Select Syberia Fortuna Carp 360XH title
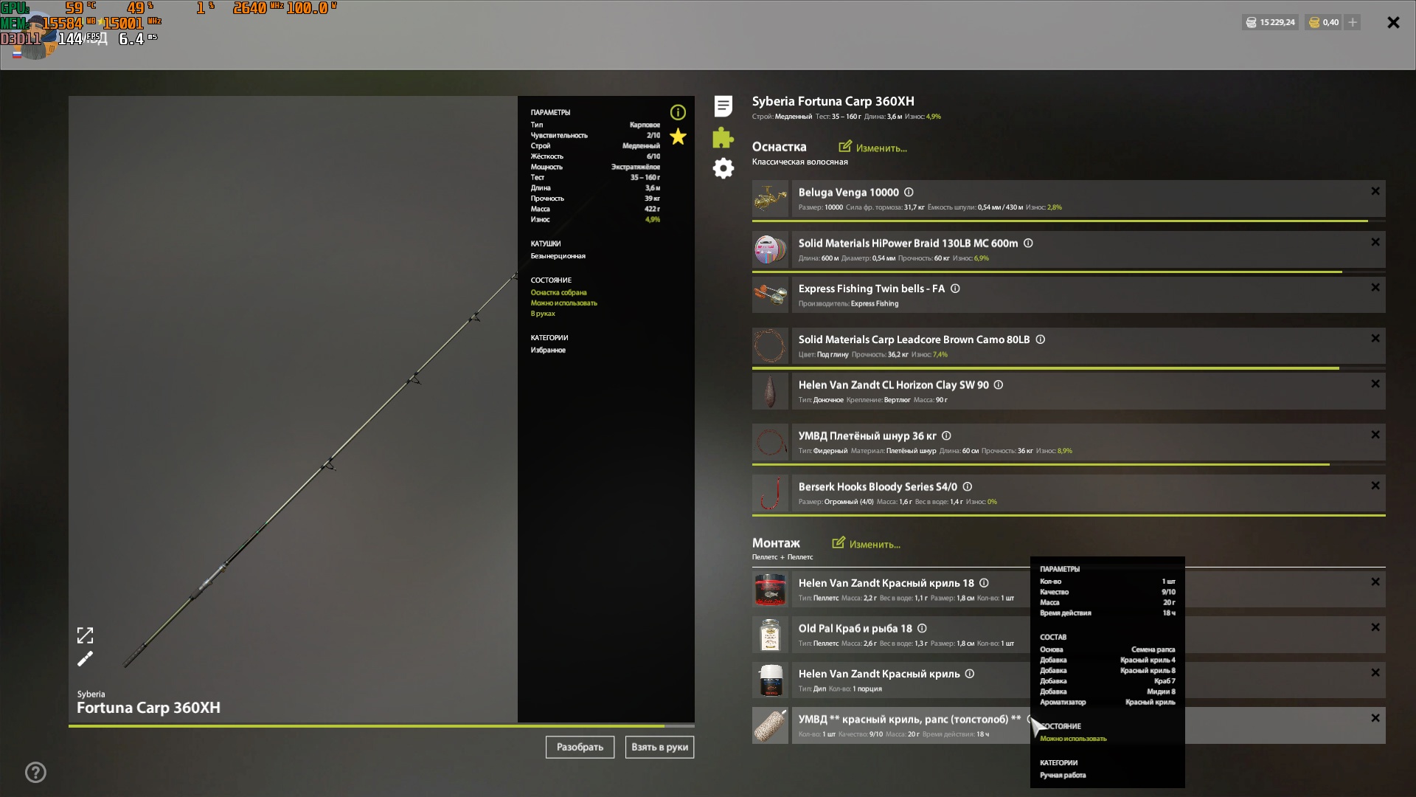 point(833,101)
